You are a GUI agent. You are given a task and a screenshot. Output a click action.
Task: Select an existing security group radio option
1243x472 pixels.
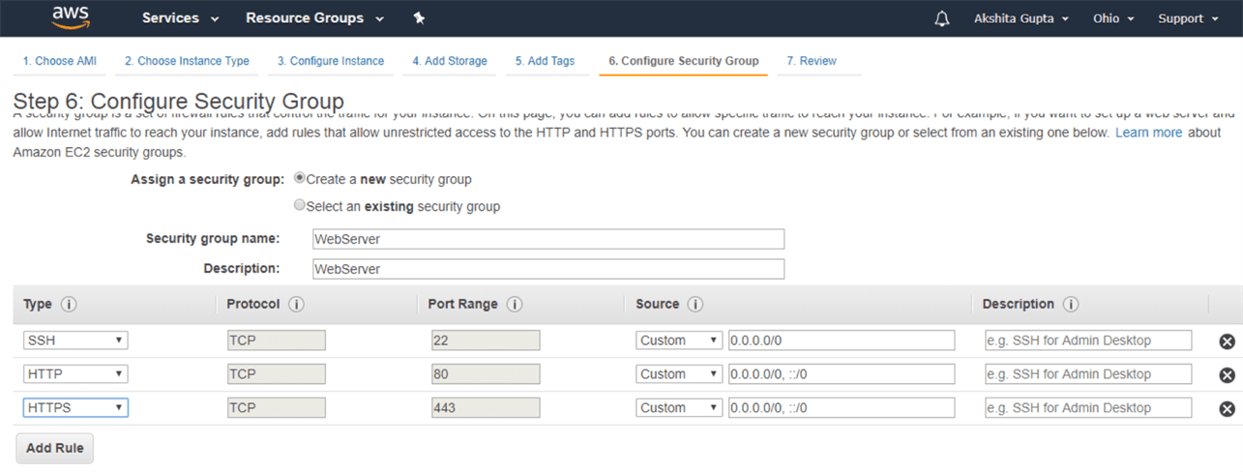click(300, 205)
